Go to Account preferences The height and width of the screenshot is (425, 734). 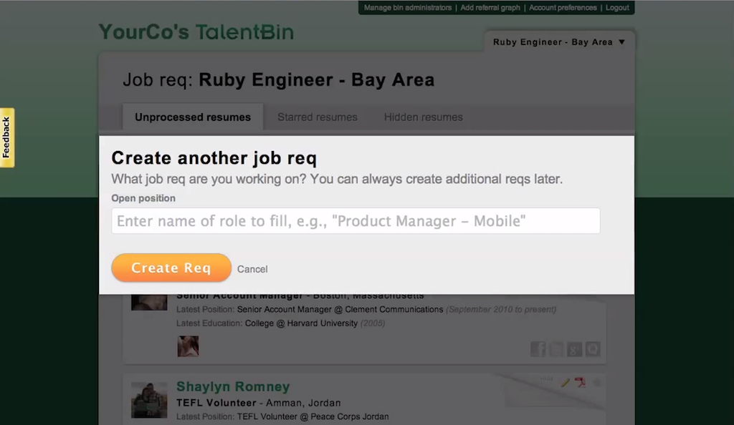coord(563,8)
